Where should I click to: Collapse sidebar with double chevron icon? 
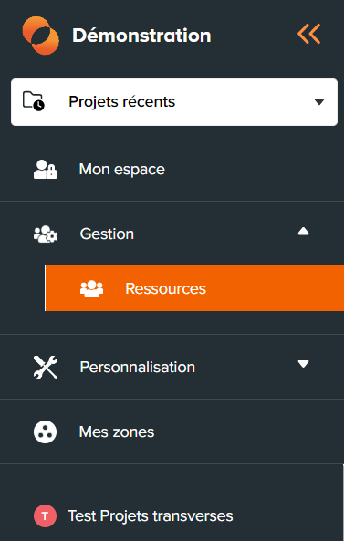pos(308,34)
